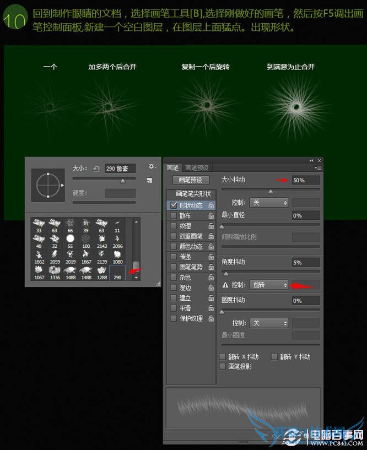Image resolution: width=367 pixels, height=450 pixels.
Task: Select the 画笔 tab
Action: (x=172, y=167)
